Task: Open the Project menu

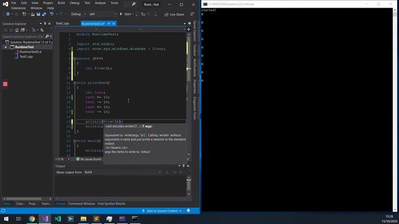Action: coord(48,2)
